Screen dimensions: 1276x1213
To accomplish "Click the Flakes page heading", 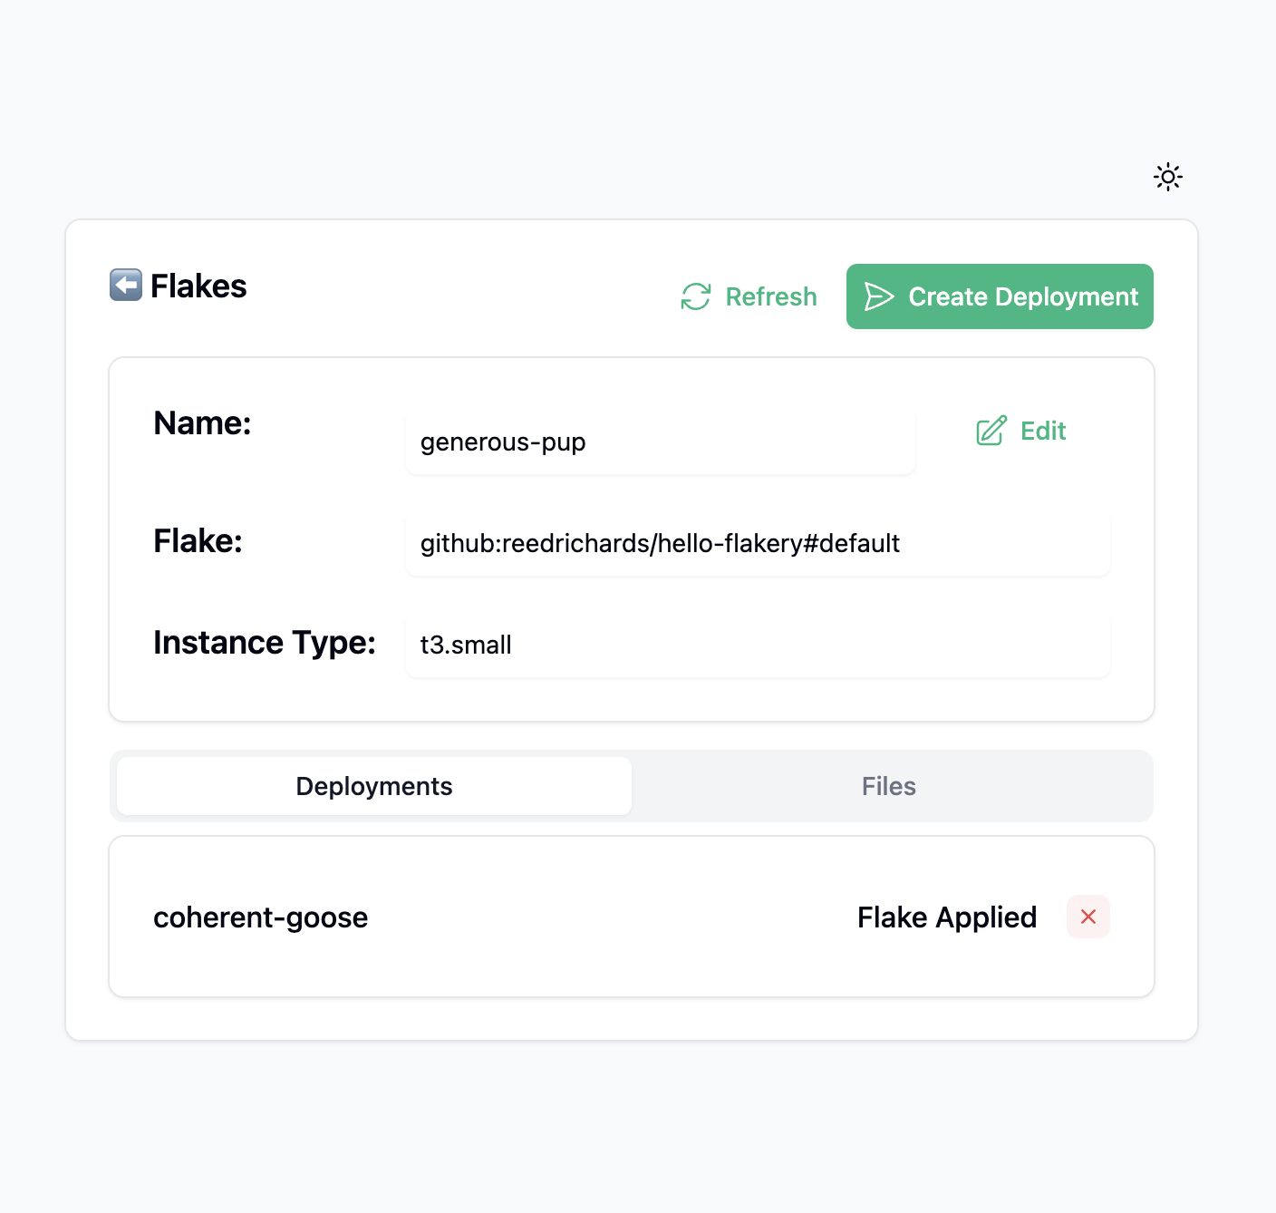I will [x=198, y=286].
